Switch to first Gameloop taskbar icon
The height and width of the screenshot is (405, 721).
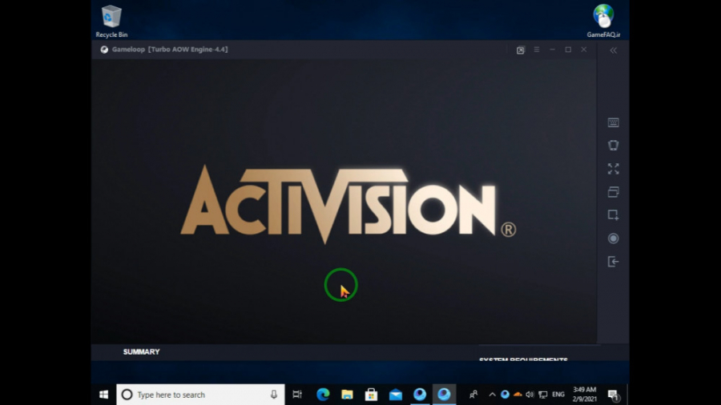tap(419, 395)
